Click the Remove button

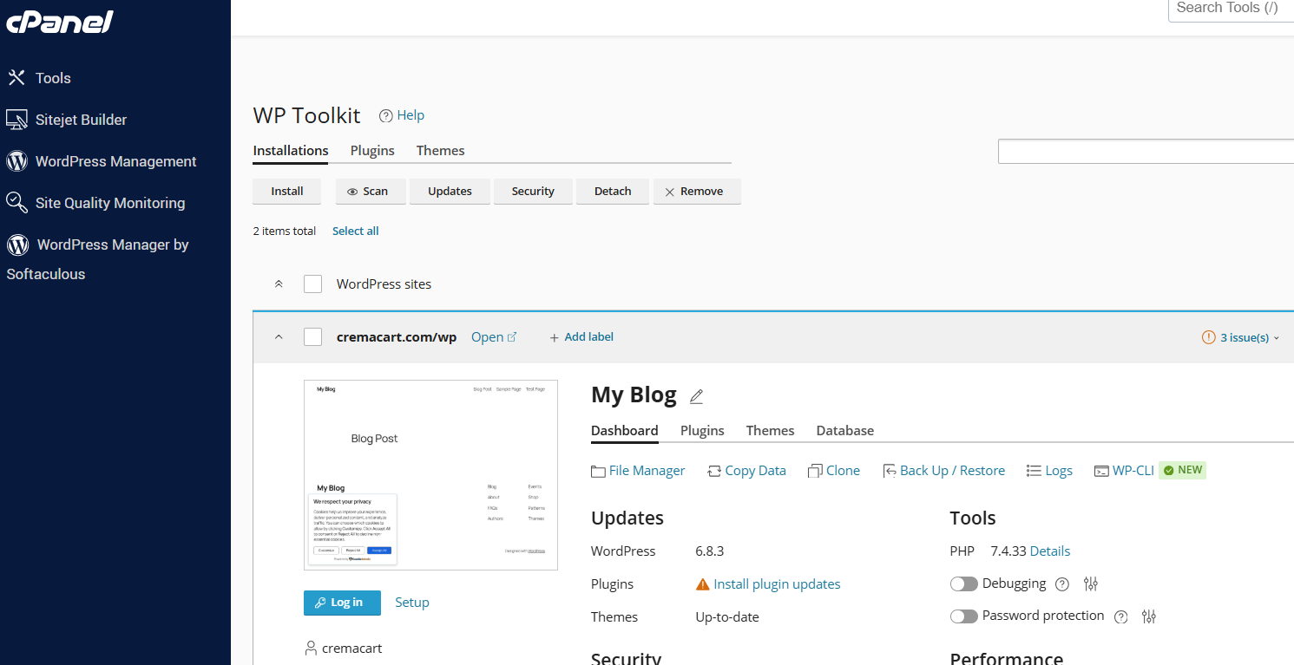697,192
